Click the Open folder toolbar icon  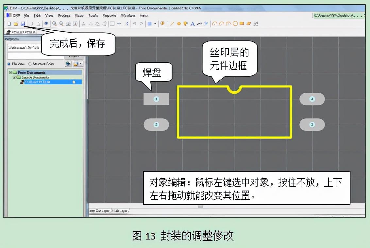[16, 23]
